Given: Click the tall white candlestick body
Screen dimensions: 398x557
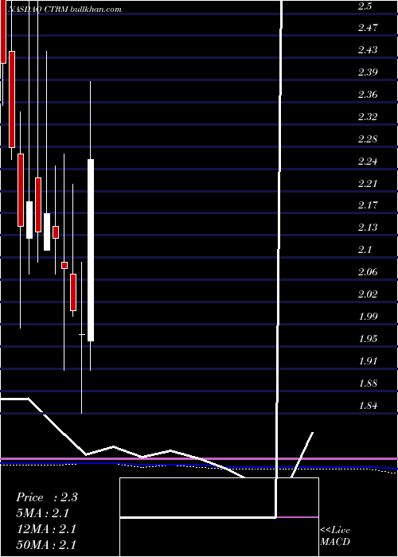Looking at the screenshot, I should (x=91, y=250).
